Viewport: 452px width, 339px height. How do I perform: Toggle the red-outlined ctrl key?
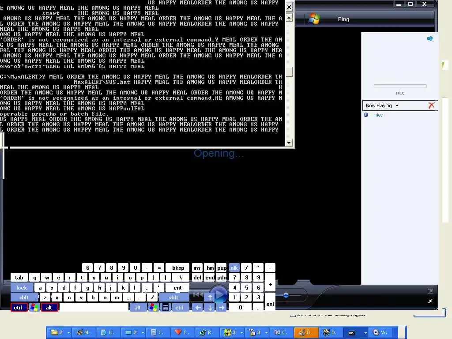point(19,307)
